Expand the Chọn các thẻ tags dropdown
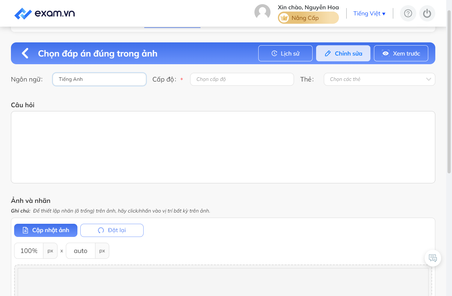Viewport: 452px width, 296px height. (x=379, y=79)
